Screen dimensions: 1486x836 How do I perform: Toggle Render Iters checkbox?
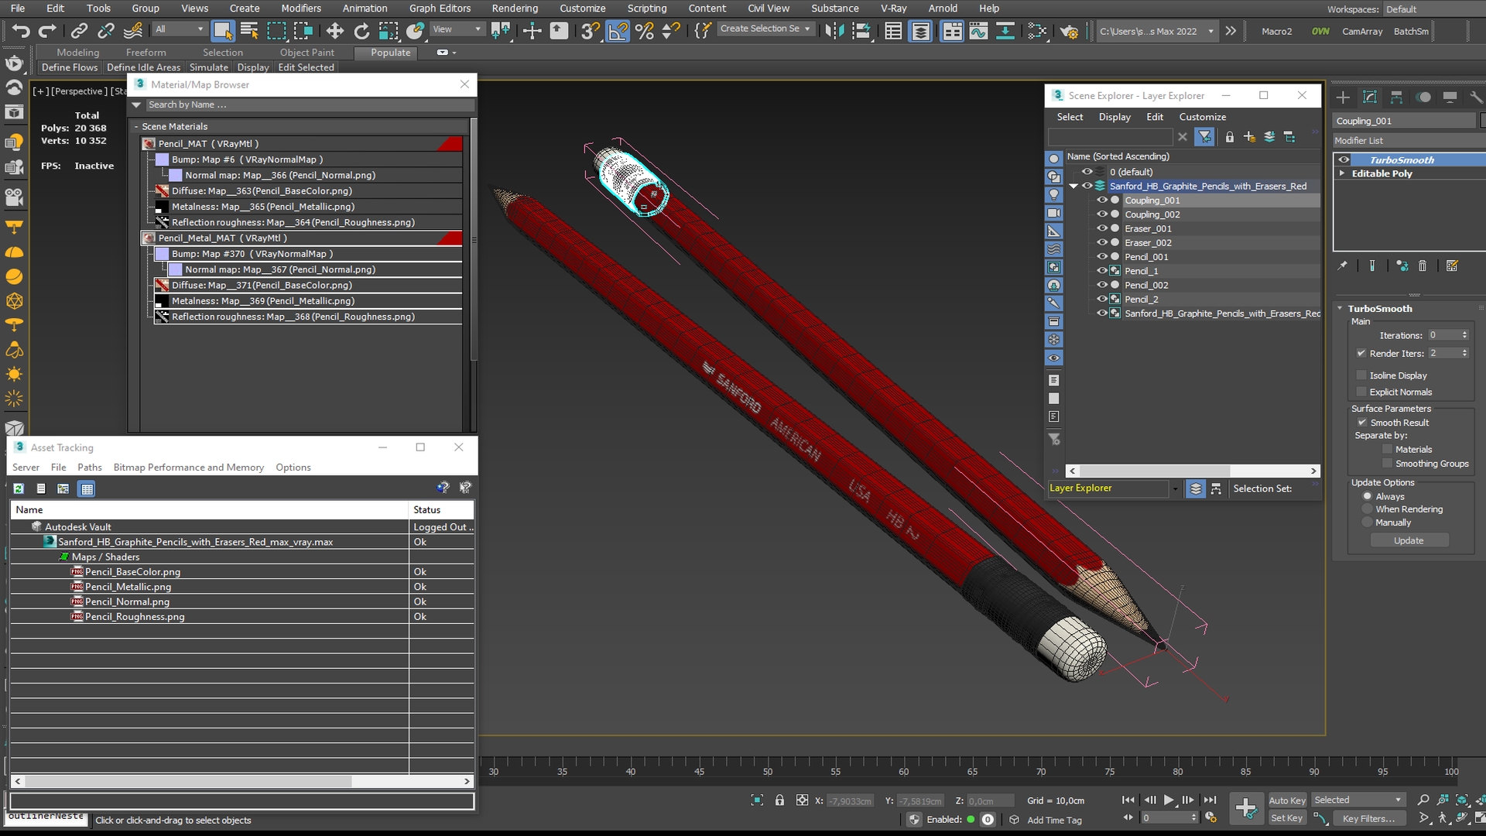coord(1361,353)
